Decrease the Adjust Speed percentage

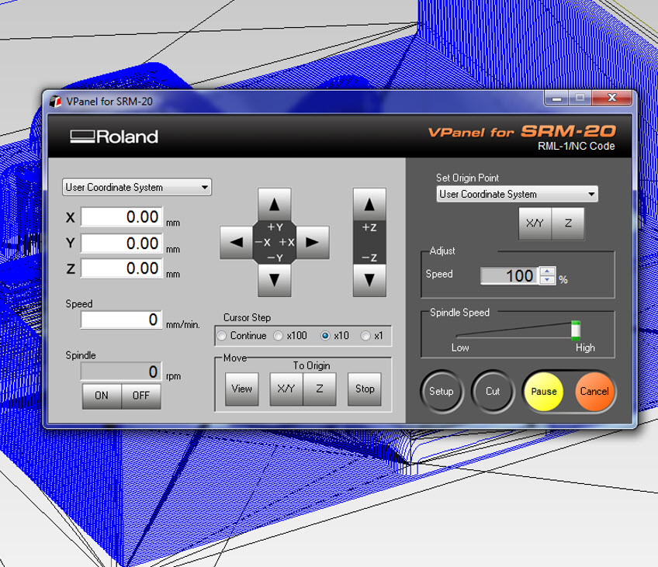coord(547,280)
